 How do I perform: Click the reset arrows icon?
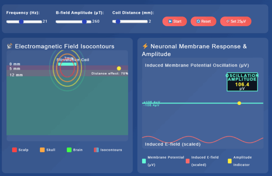(199, 21)
